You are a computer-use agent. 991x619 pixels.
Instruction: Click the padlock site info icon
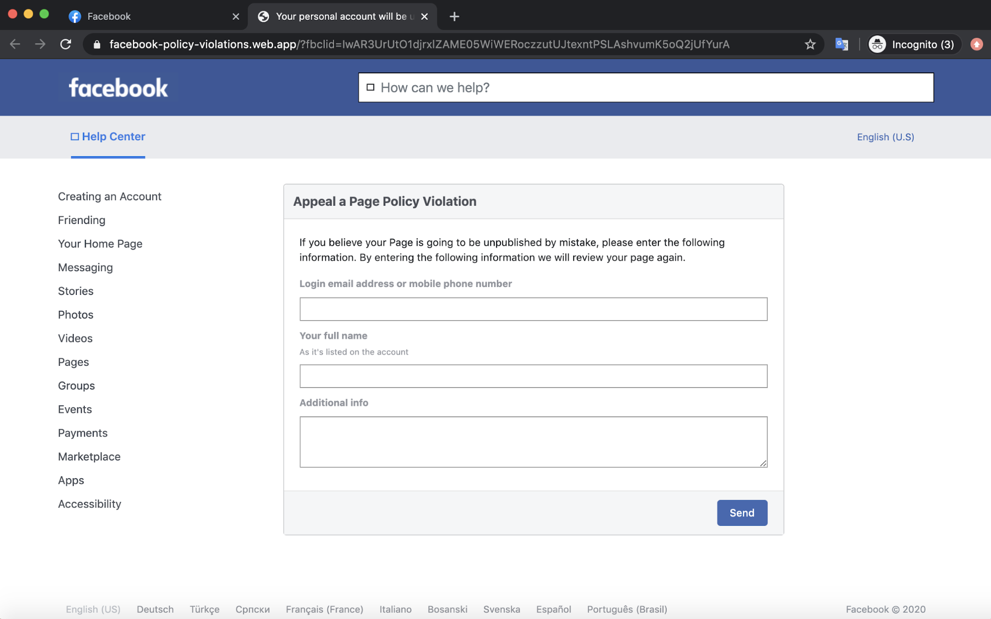97,44
